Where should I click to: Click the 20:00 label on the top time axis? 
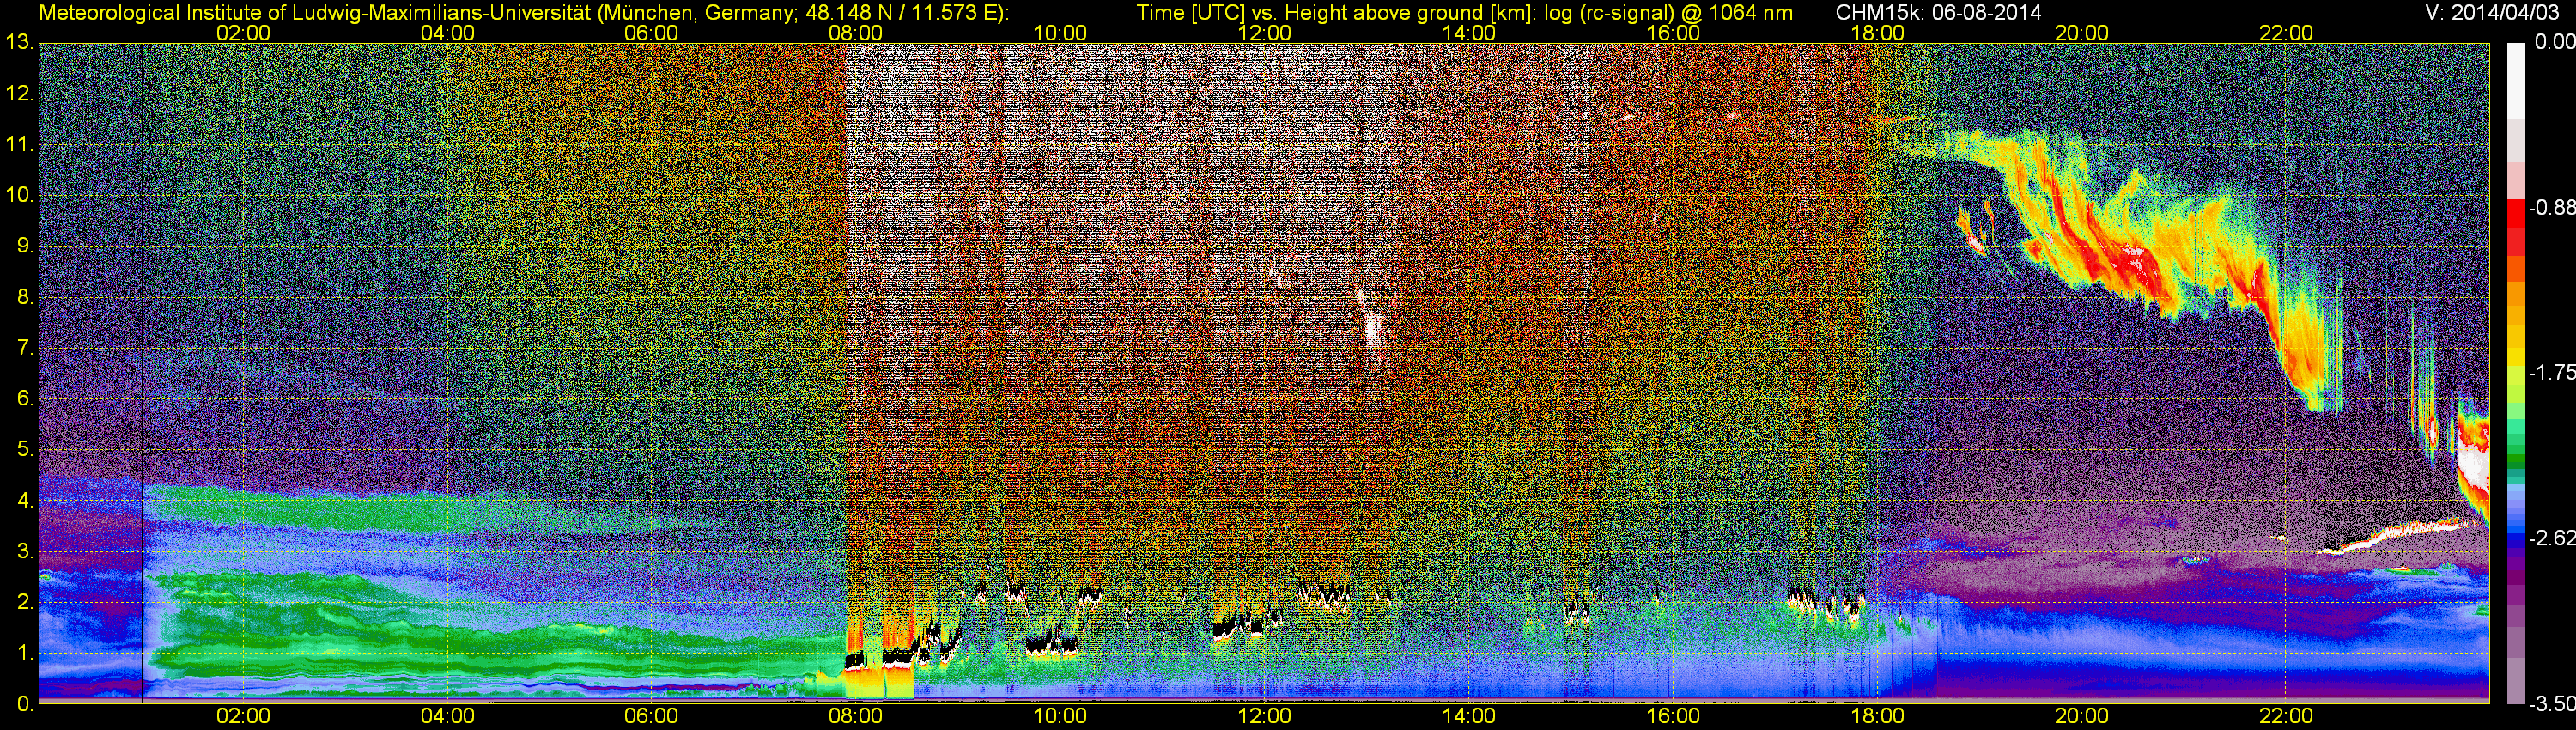[x=2082, y=33]
